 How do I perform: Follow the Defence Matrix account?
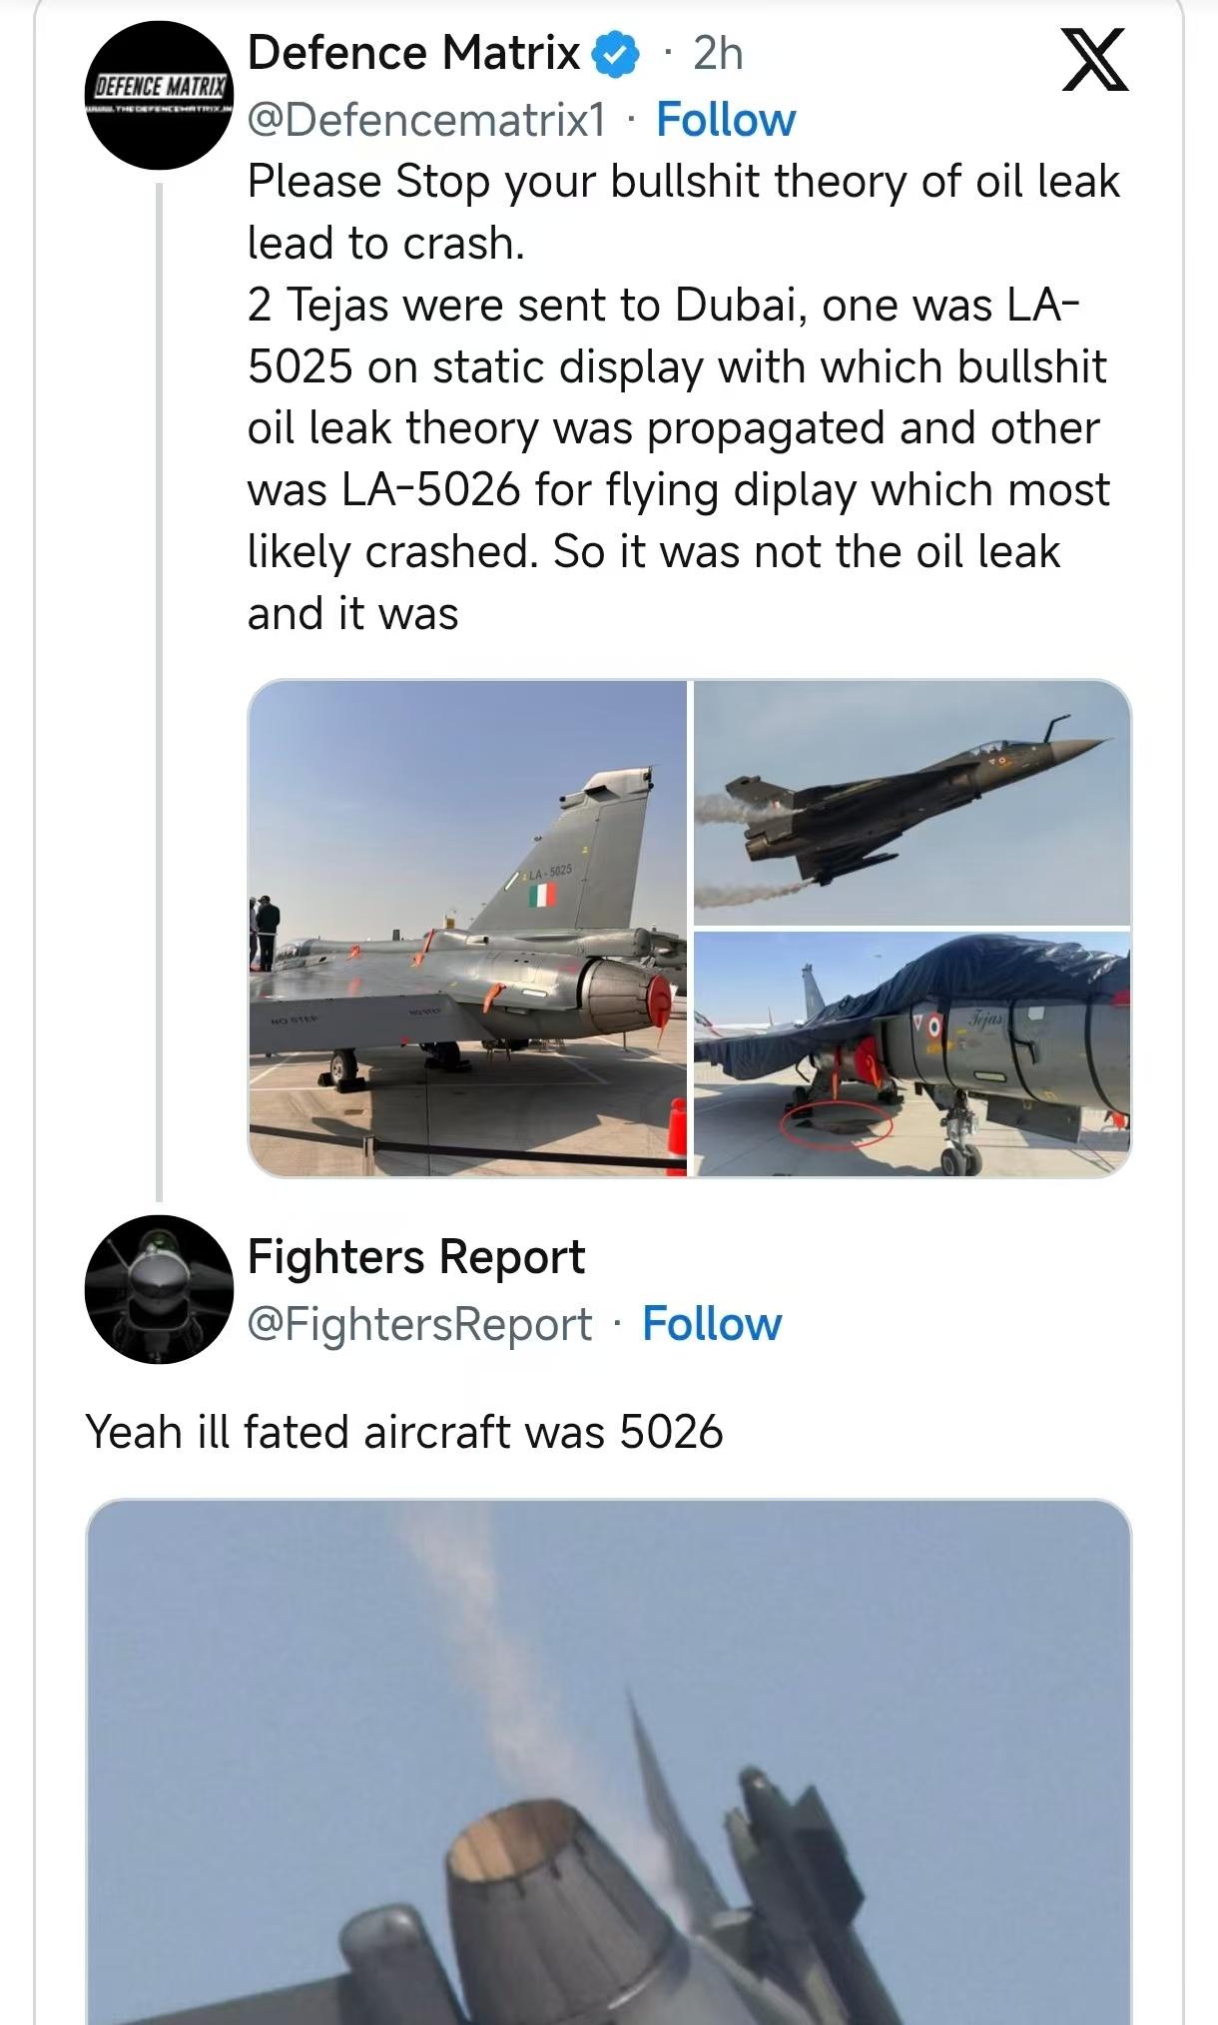725,120
